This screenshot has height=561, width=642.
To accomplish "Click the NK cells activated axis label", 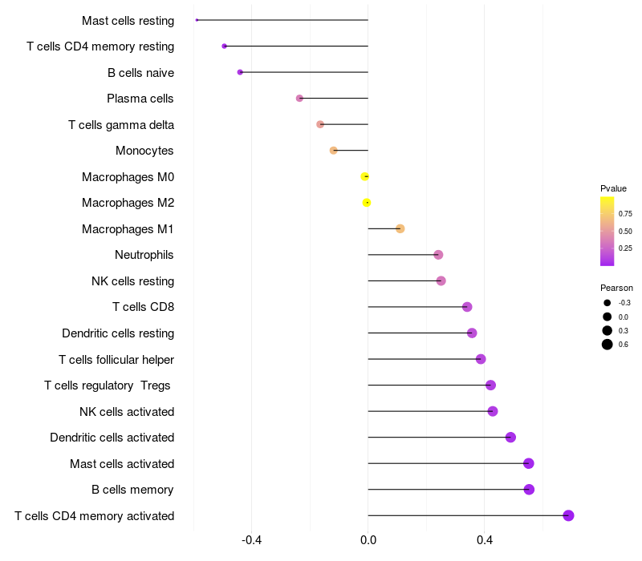I will click(x=127, y=411).
